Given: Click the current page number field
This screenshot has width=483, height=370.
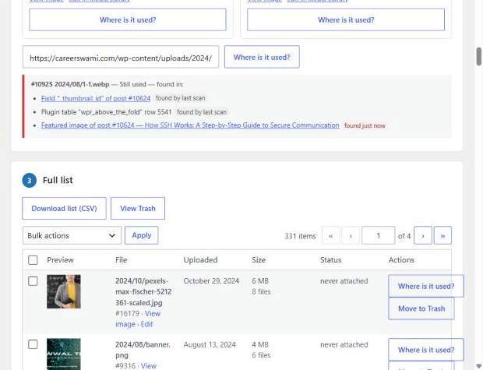Looking at the screenshot, I should [379, 236].
